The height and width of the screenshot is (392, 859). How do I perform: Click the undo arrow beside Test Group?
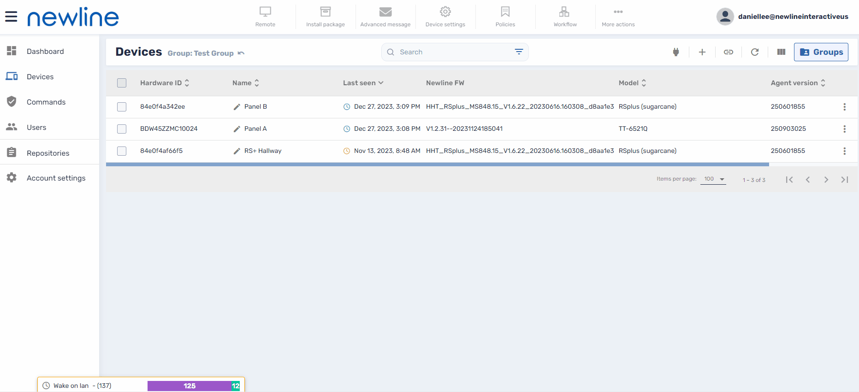241,53
